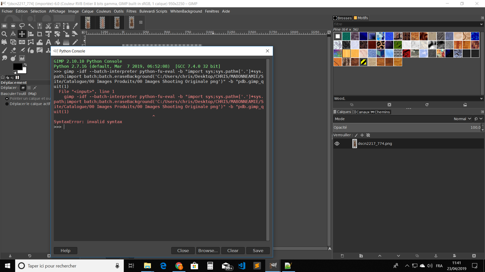This screenshot has height=272, width=485.
Task: Click the Clear button in Python Console
Action: pyautogui.click(x=233, y=250)
